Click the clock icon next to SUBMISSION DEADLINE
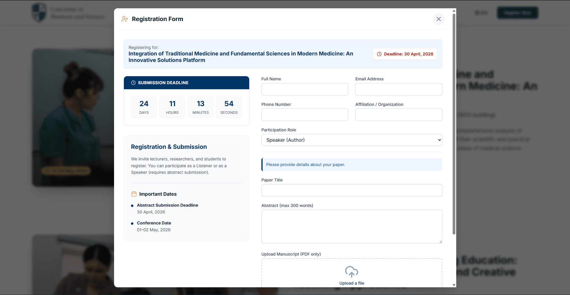The height and width of the screenshot is (295, 570). pos(133,83)
